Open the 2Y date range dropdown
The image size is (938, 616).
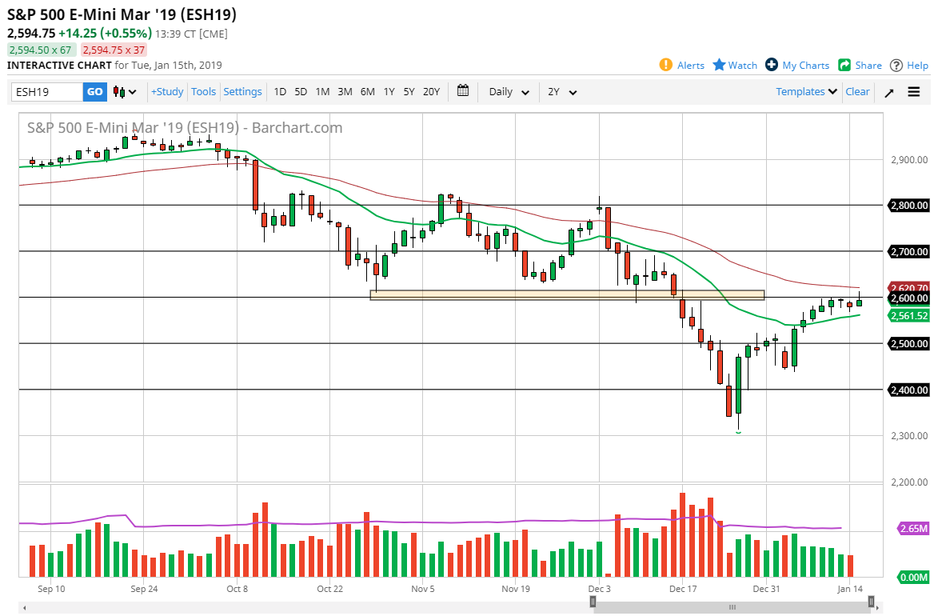pyautogui.click(x=561, y=92)
